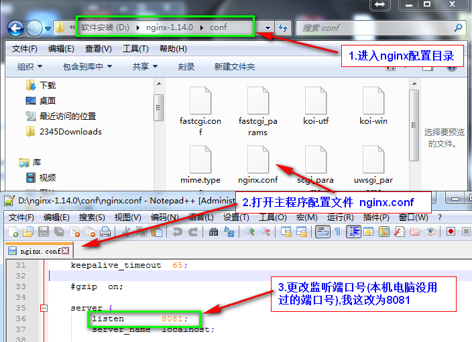Select the fastcgi.conf file icon
The width and height of the screenshot is (472, 342).
coord(200,111)
